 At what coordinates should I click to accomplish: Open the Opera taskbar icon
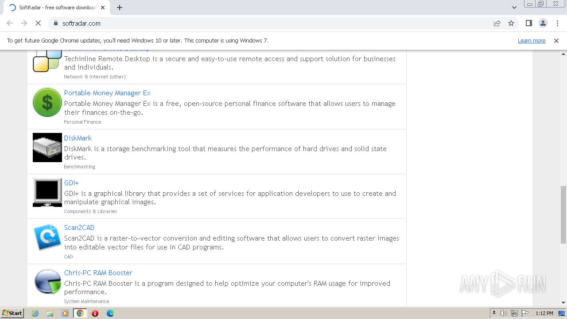click(x=95, y=313)
